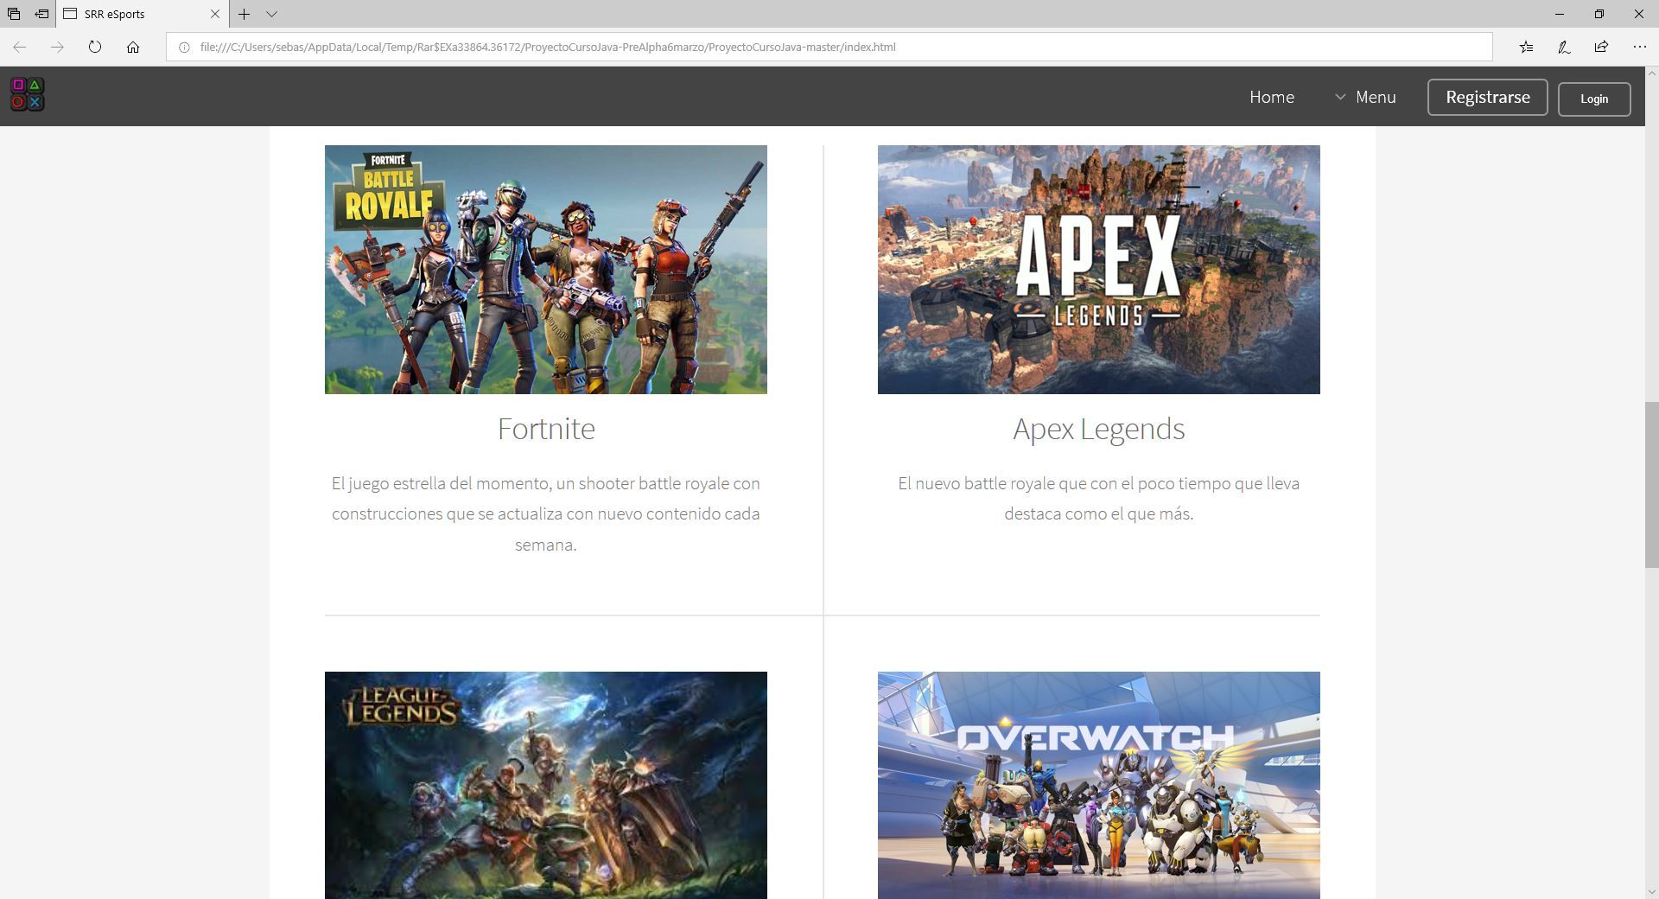Open browser home page icon
This screenshot has height=899, width=1659.
(x=133, y=47)
